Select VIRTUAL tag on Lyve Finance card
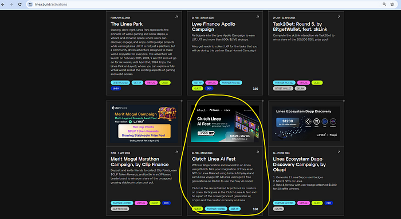Screen dimensions: 401x219 (211, 83)
